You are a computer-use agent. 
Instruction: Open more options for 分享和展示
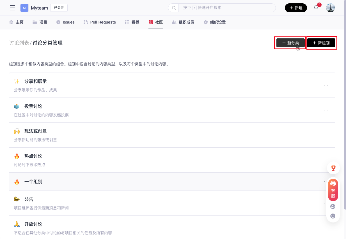click(326, 85)
